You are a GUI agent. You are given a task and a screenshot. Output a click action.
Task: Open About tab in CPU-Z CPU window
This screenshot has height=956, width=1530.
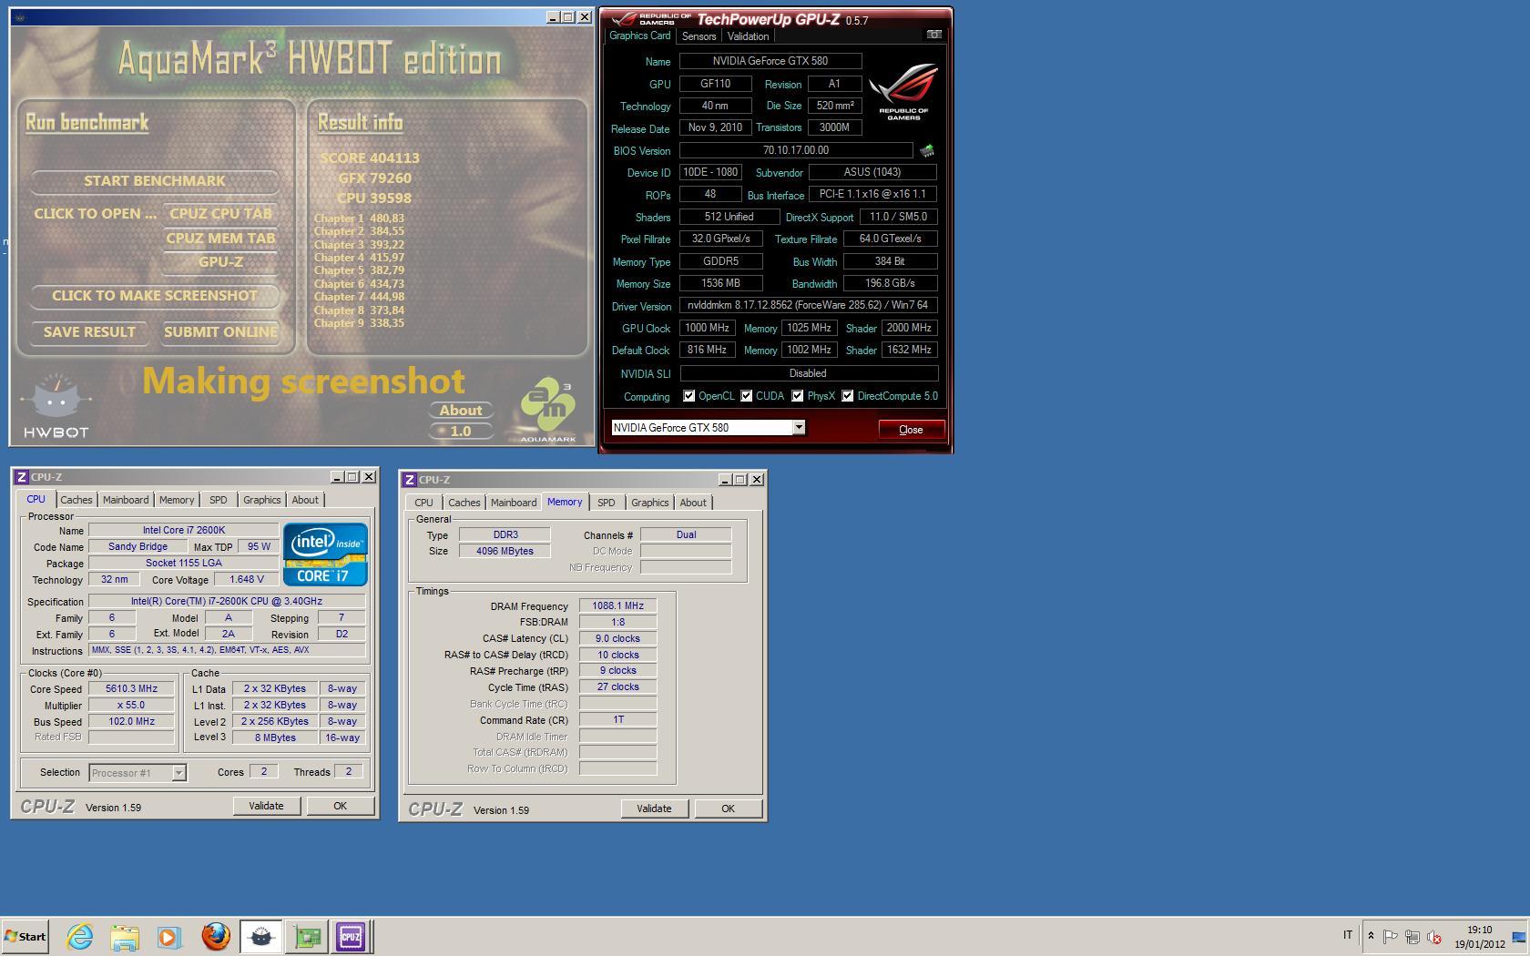pyautogui.click(x=305, y=500)
